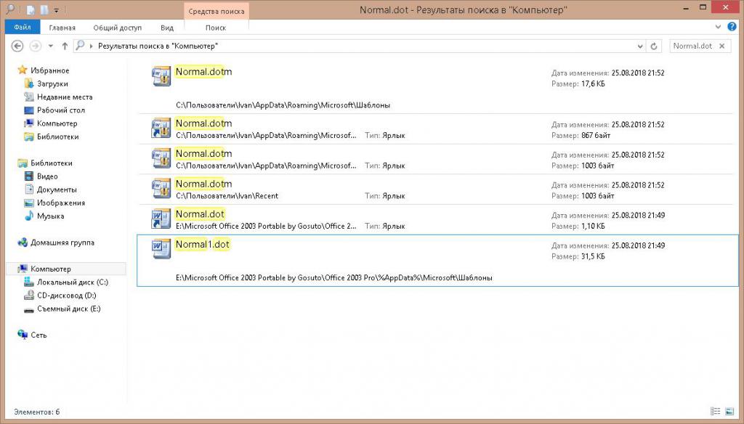Screen dimensions: 744x424
Task: Select Локальный диск (C:) in the sidebar
Action: tap(72, 282)
